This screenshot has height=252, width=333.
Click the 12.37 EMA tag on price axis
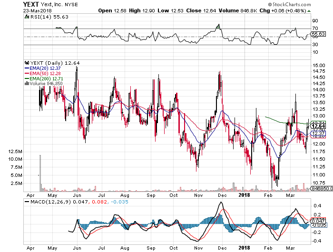pyautogui.click(x=318, y=133)
